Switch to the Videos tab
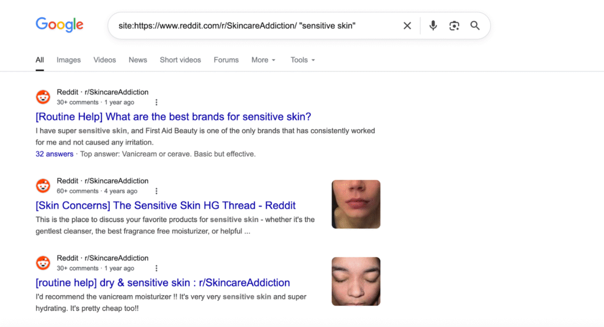The height and width of the screenshot is (327, 604). point(104,60)
